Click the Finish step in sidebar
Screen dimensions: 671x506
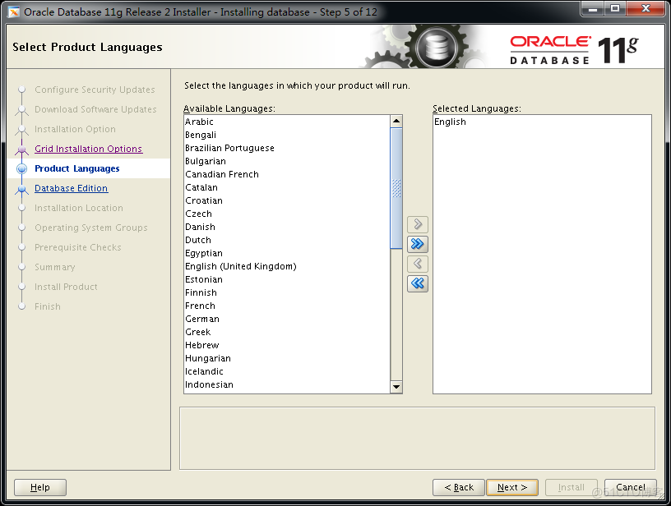point(48,306)
